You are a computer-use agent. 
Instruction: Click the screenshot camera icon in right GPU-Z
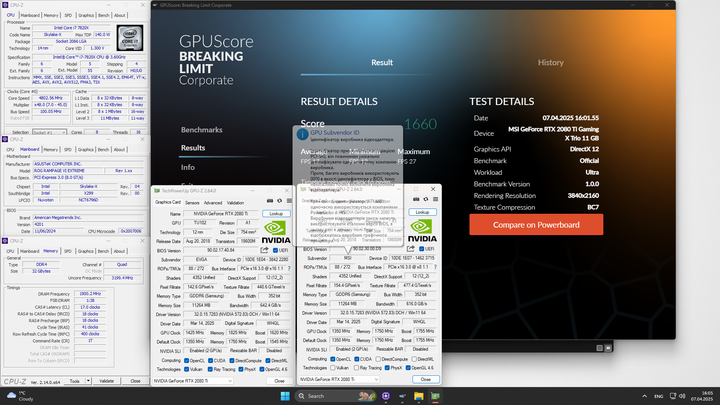tap(416, 199)
